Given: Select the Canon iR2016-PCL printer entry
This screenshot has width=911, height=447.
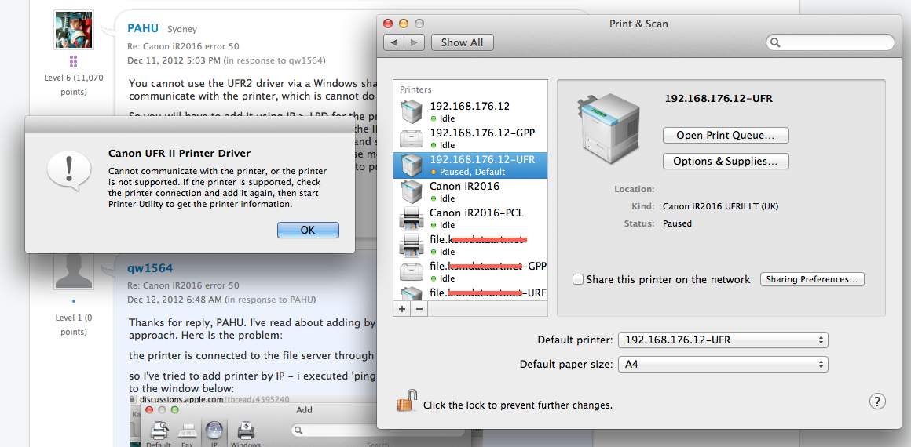Looking at the screenshot, I should (470, 218).
